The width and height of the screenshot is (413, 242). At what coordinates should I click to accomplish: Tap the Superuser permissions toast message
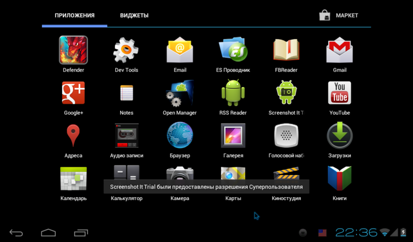click(206, 187)
